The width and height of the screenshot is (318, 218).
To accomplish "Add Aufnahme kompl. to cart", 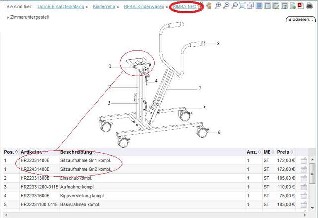I will pos(304,187).
